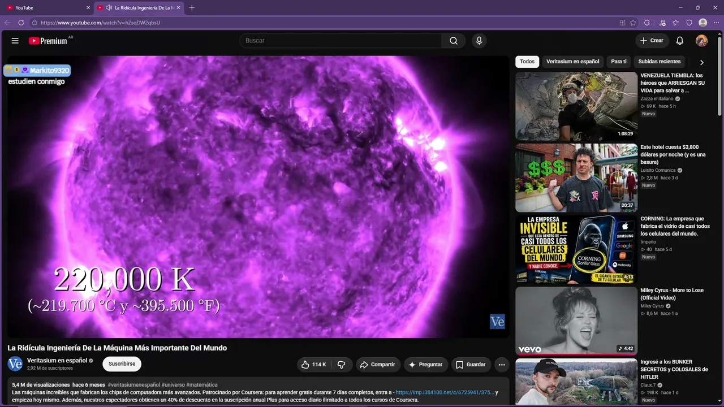
Task: Click the Imperio channel name
Action: pyautogui.click(x=648, y=242)
